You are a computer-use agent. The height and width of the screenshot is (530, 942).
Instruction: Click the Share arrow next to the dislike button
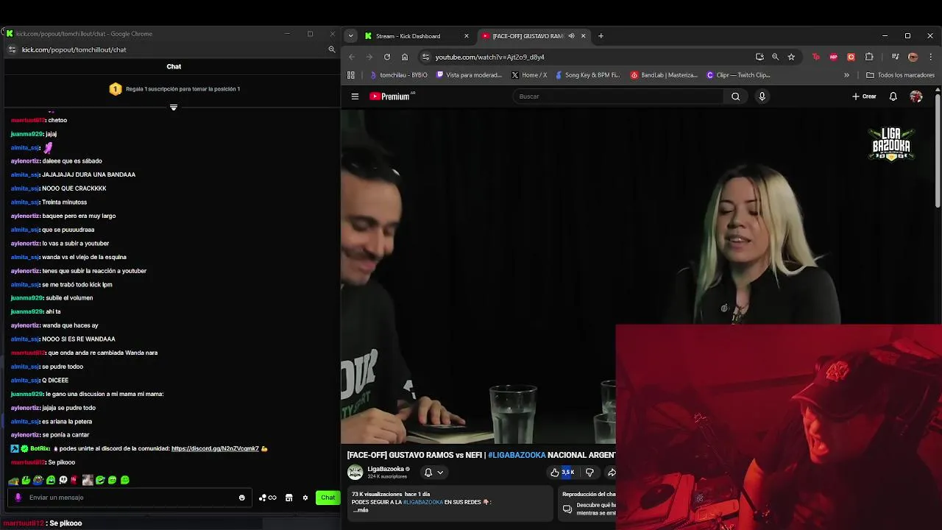611,473
